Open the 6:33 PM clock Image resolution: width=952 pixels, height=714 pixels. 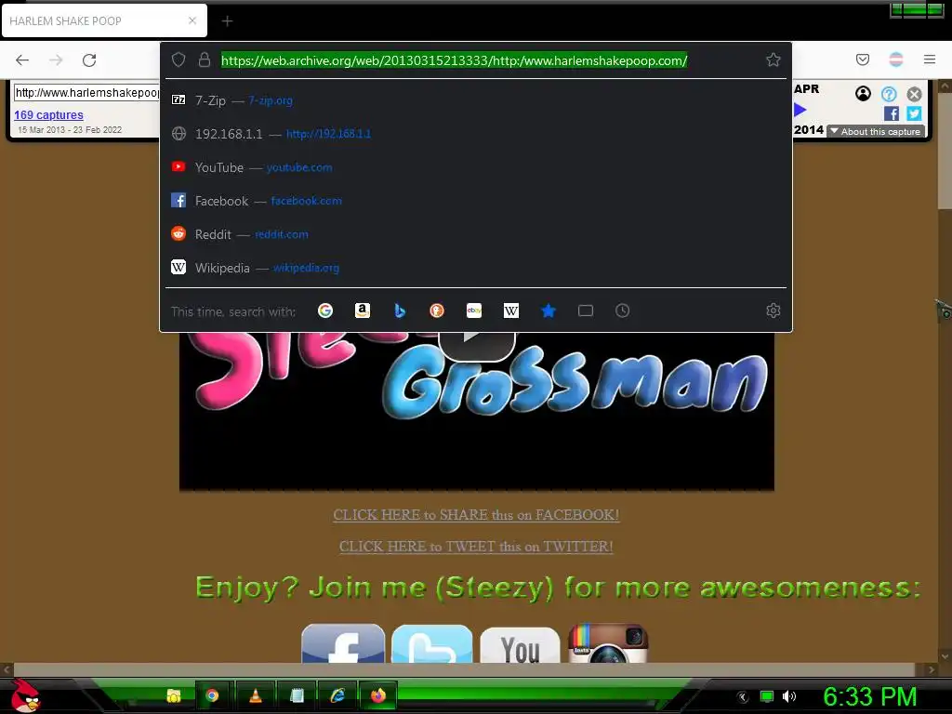869,696
